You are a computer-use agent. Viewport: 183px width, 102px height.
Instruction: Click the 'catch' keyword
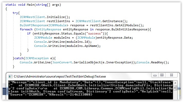(x=19, y=58)
